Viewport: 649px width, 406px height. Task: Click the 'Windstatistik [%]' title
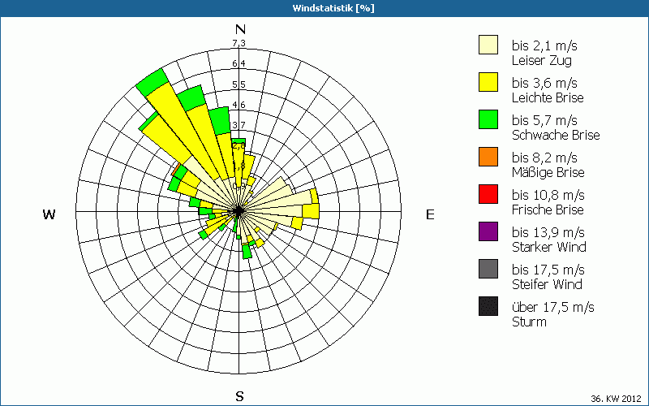pyautogui.click(x=333, y=8)
